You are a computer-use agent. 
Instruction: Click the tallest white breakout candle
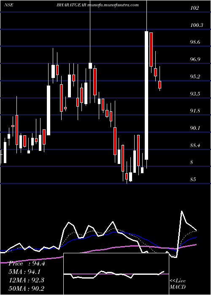pos(146,95)
